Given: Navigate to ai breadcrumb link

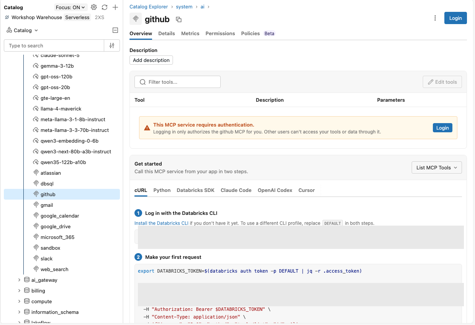Looking at the screenshot, I should 203,7.
